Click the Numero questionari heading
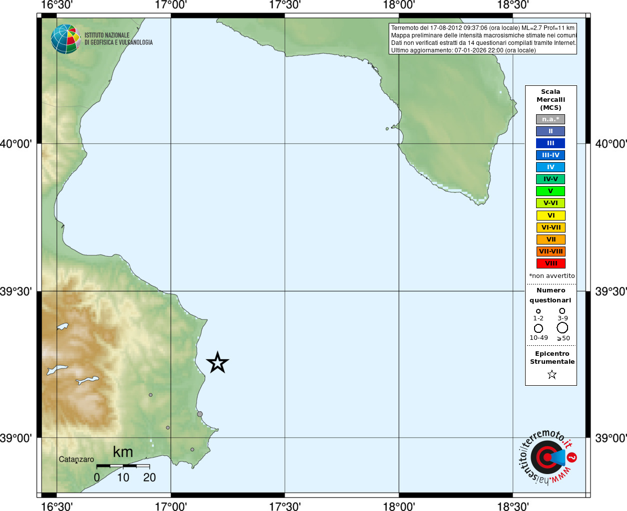 (x=551, y=295)
